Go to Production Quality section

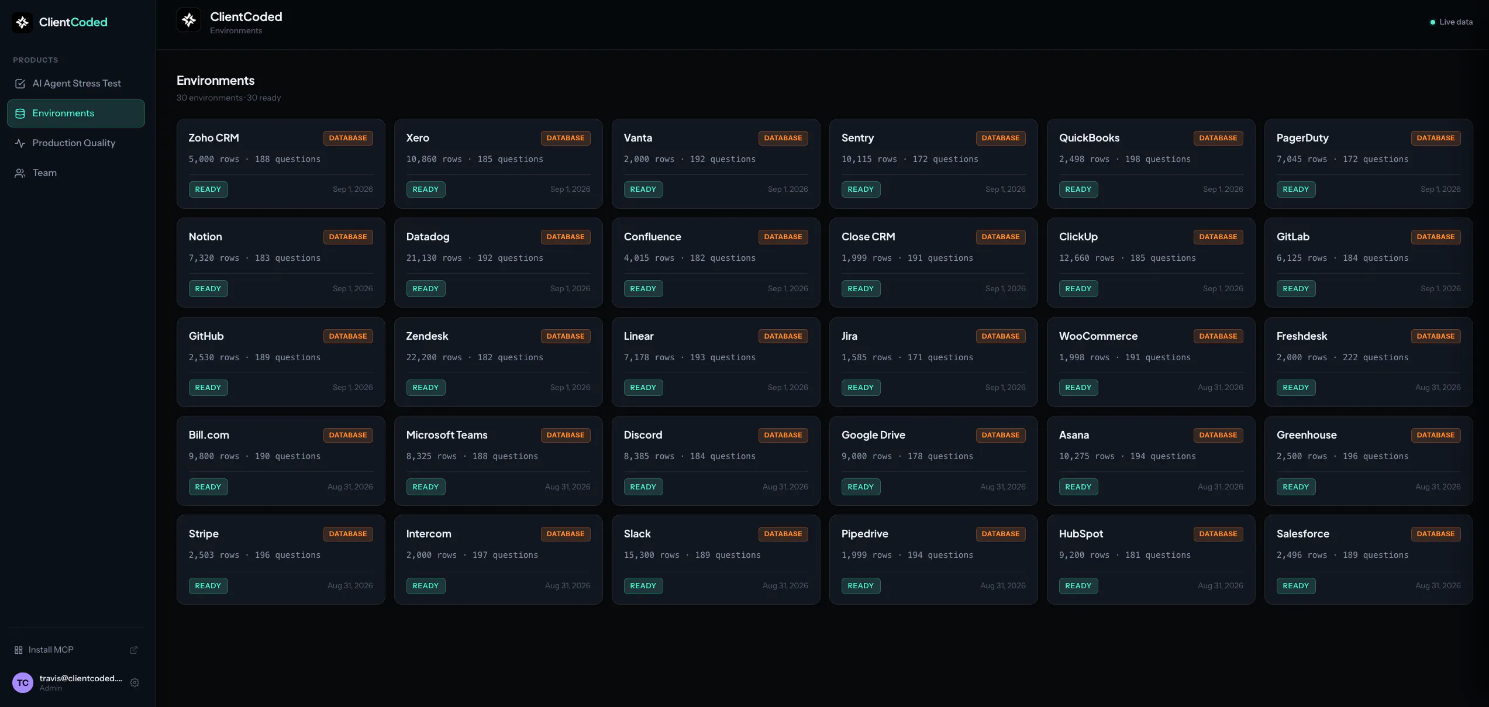point(76,143)
